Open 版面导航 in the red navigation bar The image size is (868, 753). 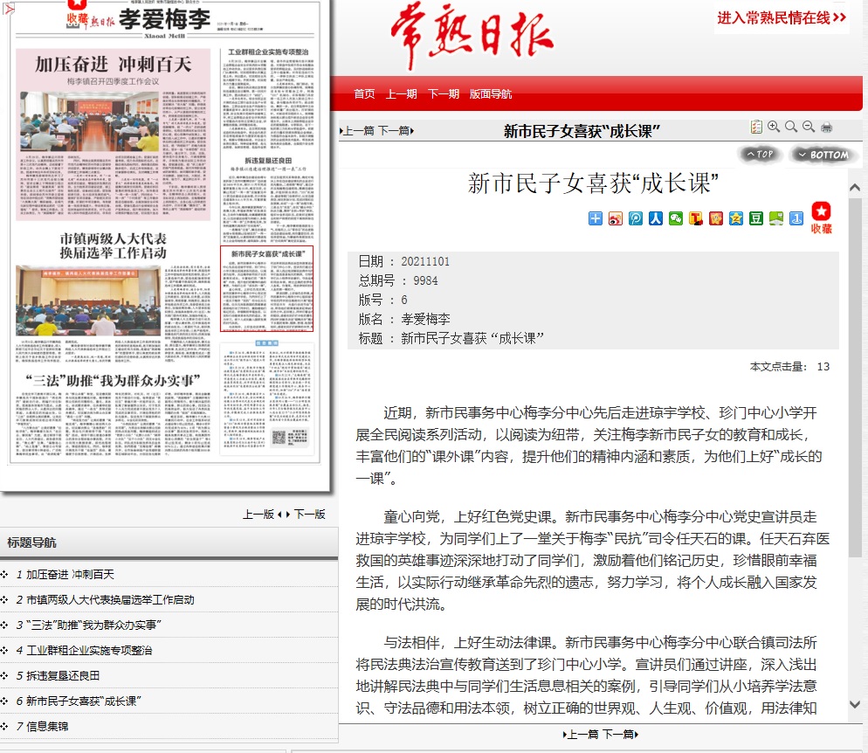click(491, 94)
